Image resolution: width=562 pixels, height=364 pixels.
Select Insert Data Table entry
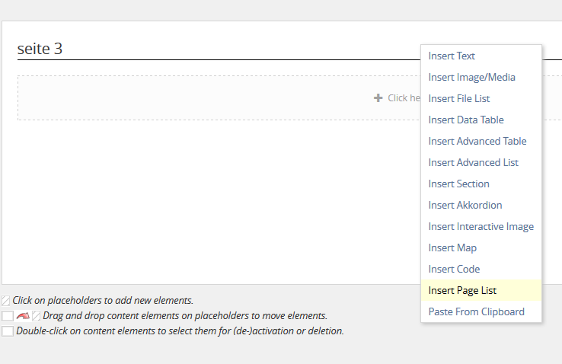click(465, 120)
